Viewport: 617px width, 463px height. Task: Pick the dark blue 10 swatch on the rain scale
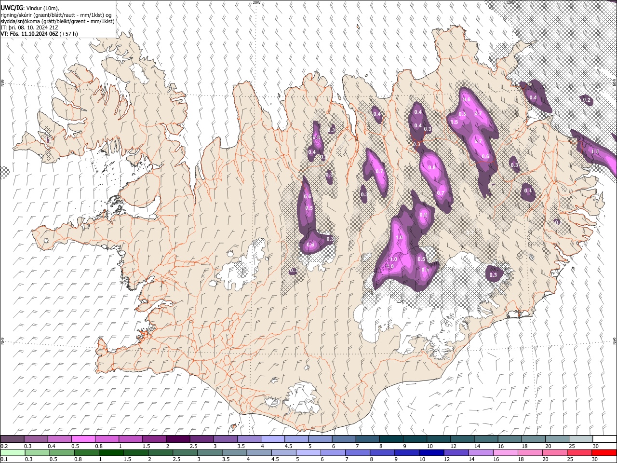pyautogui.click(x=430, y=452)
